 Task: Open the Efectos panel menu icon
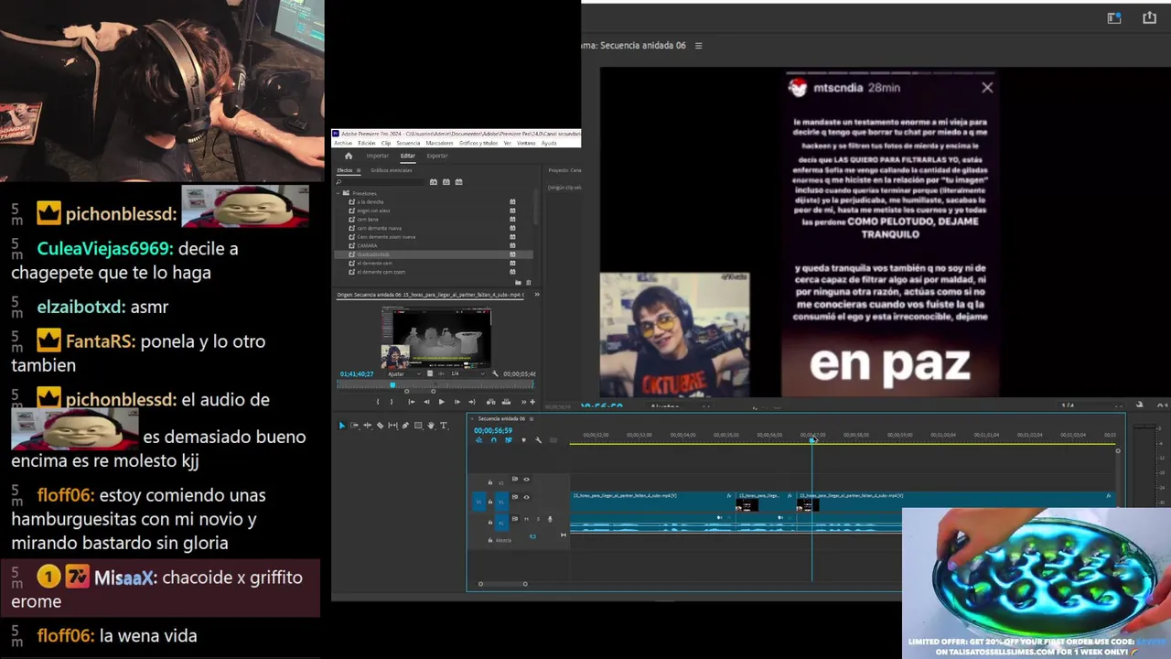(x=359, y=170)
